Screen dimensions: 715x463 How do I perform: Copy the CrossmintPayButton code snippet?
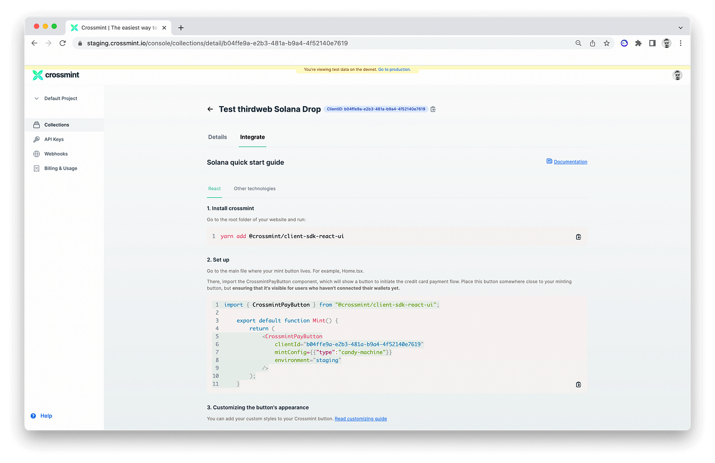579,384
